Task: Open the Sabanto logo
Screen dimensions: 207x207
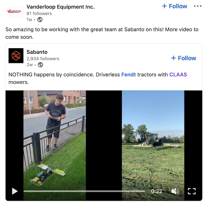Action: coord(16,56)
